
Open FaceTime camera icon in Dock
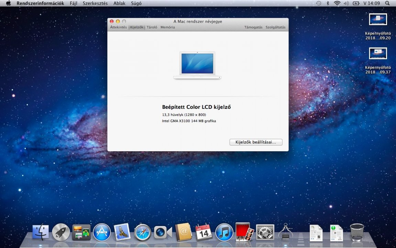tap(163, 232)
